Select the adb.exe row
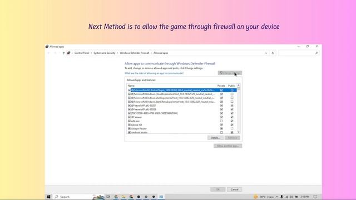The image size is (356, 200). (182, 121)
